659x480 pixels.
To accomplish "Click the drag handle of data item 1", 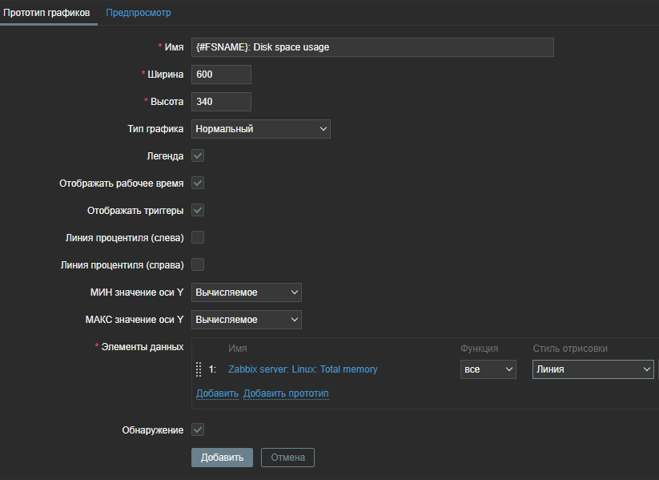I will (x=199, y=369).
